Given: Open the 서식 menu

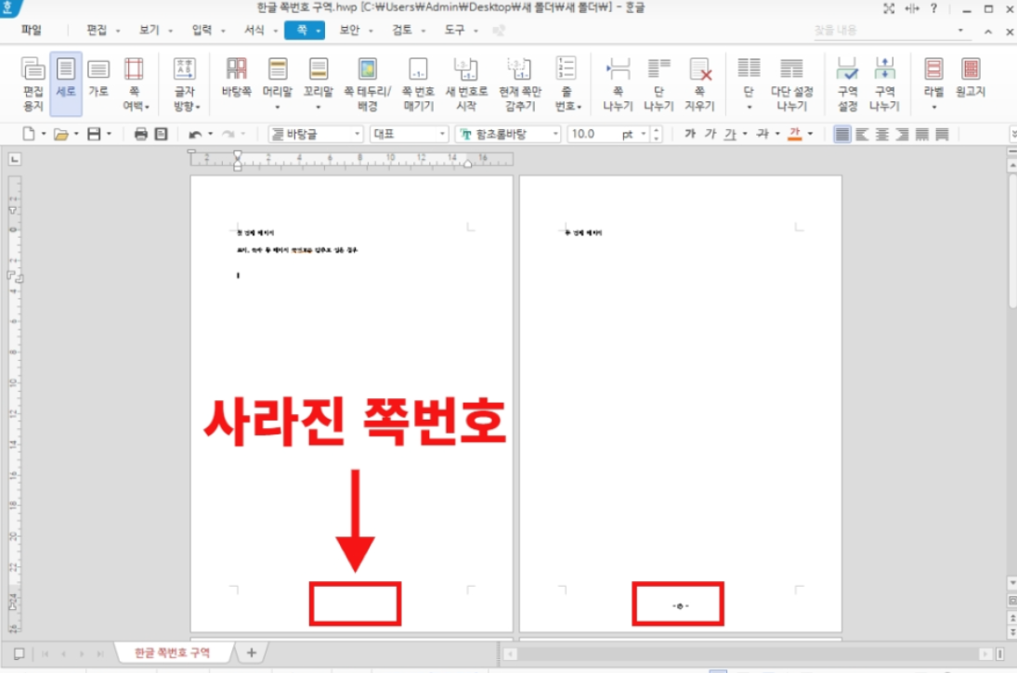Looking at the screenshot, I should point(254,31).
